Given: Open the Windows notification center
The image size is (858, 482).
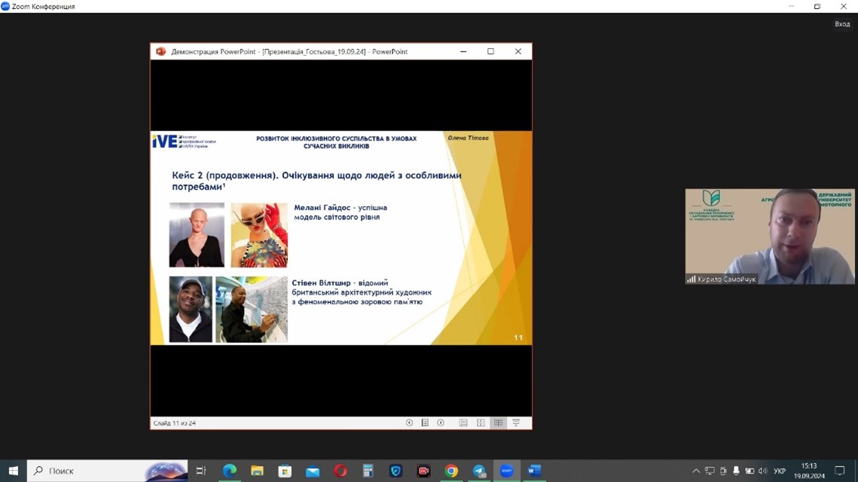Looking at the screenshot, I should pyautogui.click(x=840, y=471).
